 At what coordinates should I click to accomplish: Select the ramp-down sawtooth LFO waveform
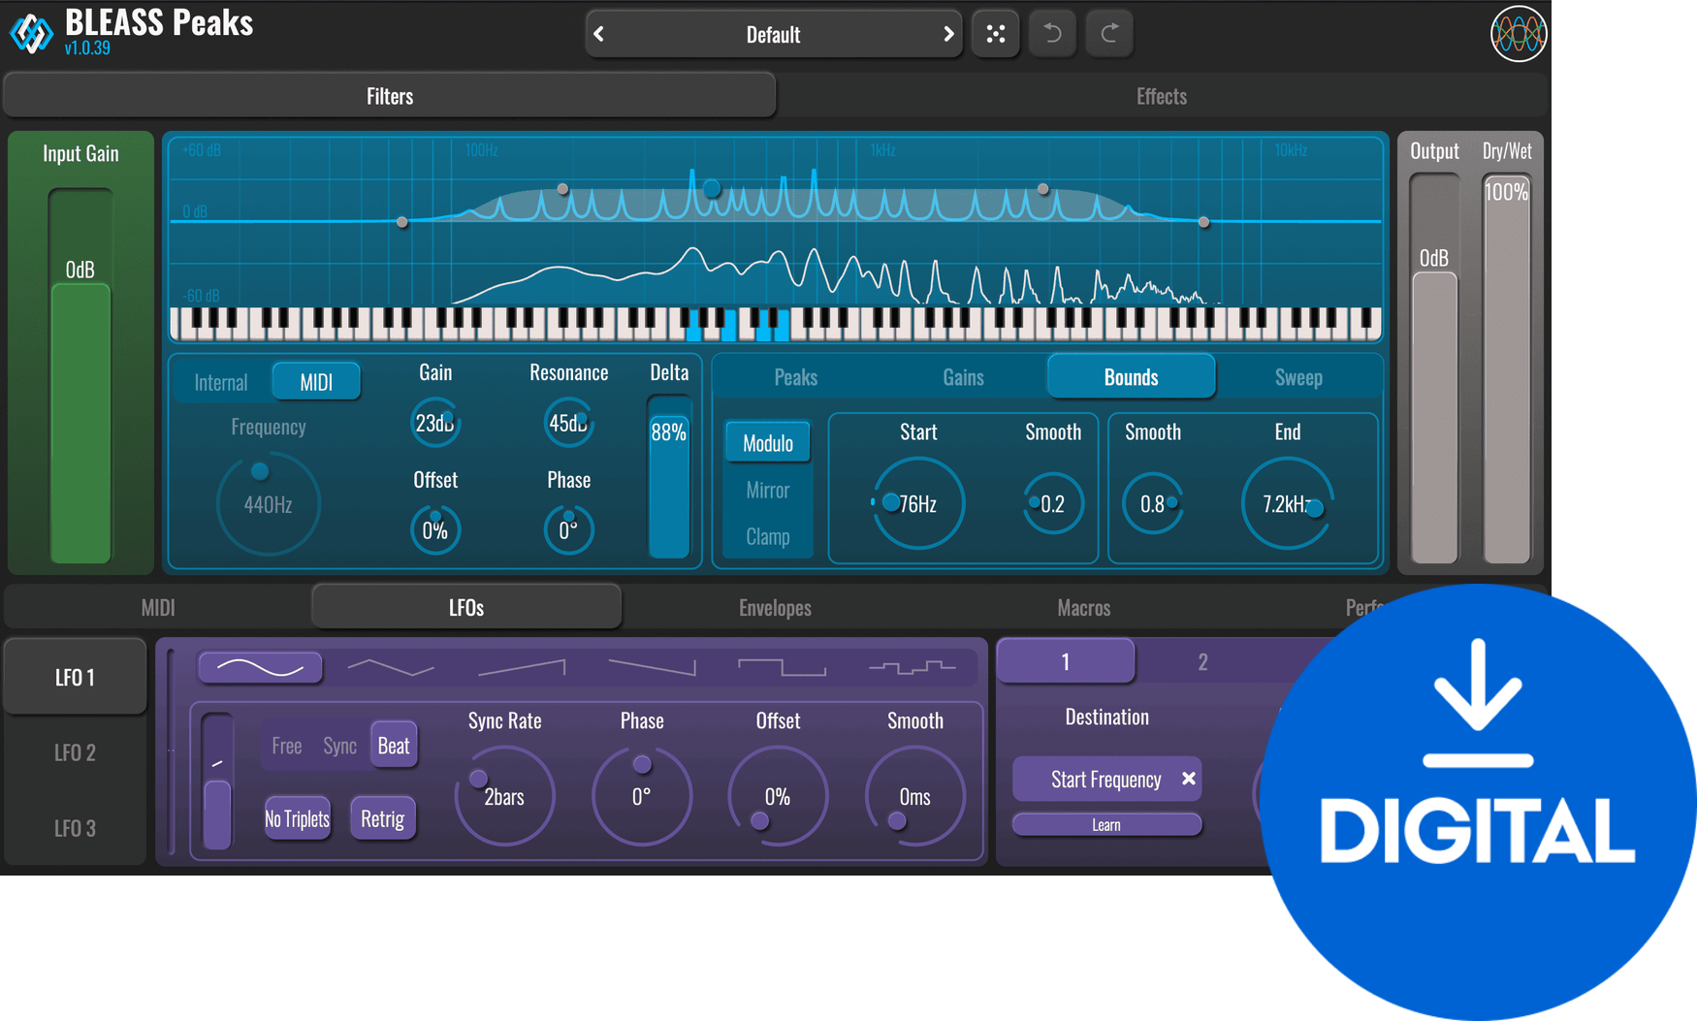coord(652,667)
